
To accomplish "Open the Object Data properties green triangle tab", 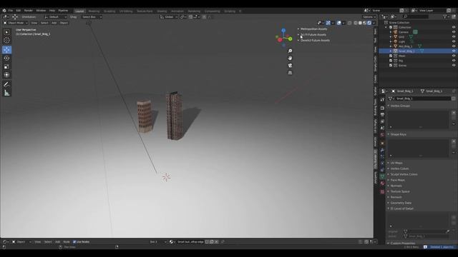I will (382, 176).
